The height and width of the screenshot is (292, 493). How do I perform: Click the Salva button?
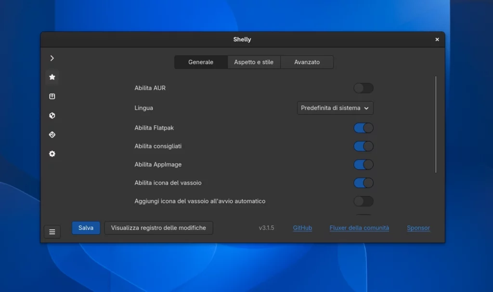(x=86, y=228)
